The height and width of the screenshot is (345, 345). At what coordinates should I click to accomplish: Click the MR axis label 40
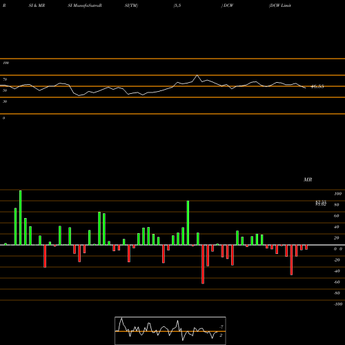[337, 227]
